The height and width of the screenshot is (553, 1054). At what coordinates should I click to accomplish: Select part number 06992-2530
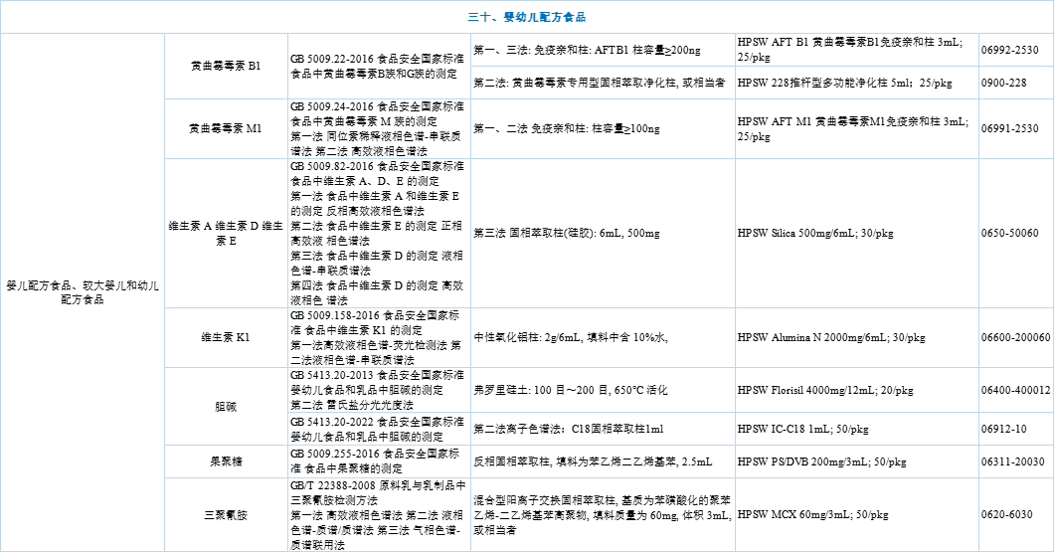1009,50
